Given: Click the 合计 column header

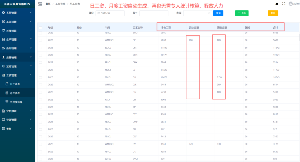Looking at the screenshot, I should [275, 27].
